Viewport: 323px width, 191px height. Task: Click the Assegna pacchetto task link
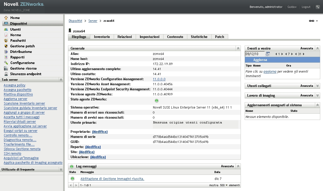click(x=17, y=90)
